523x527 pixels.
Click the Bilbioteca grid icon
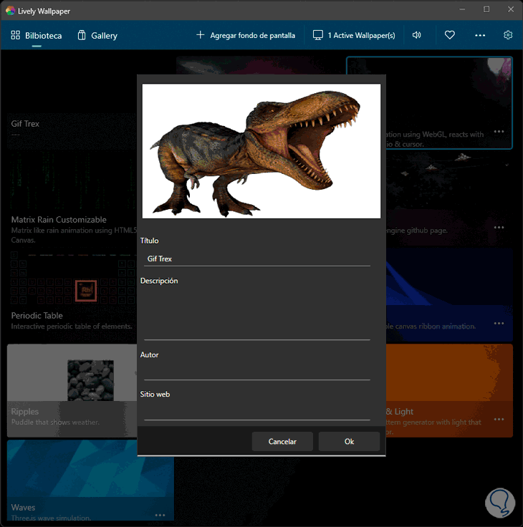click(x=16, y=35)
